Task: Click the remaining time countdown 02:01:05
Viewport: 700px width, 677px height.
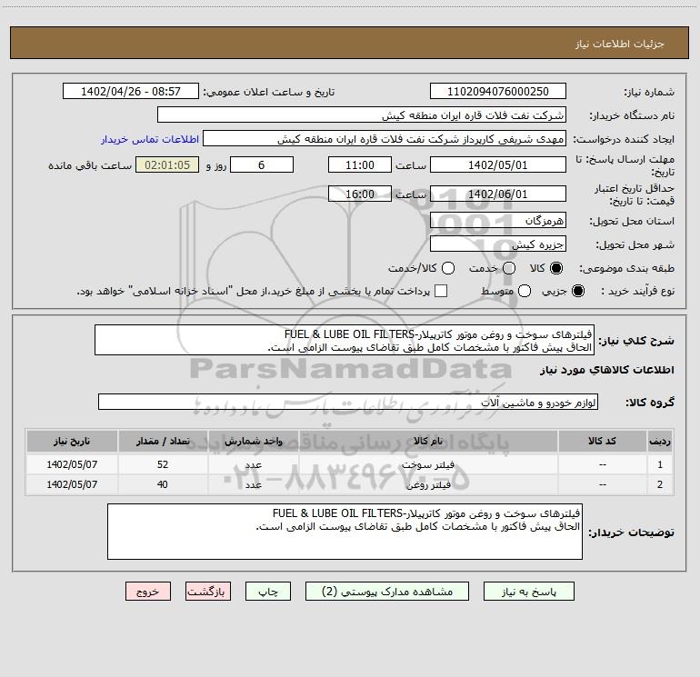Action: 167,164
